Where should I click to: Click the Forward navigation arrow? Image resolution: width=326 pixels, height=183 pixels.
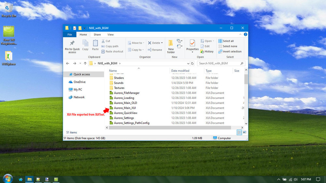(x=74, y=63)
